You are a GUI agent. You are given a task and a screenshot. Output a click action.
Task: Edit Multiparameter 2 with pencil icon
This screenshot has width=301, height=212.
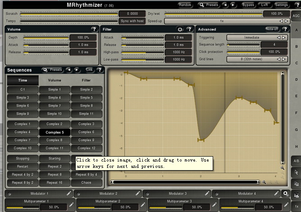(143, 205)
